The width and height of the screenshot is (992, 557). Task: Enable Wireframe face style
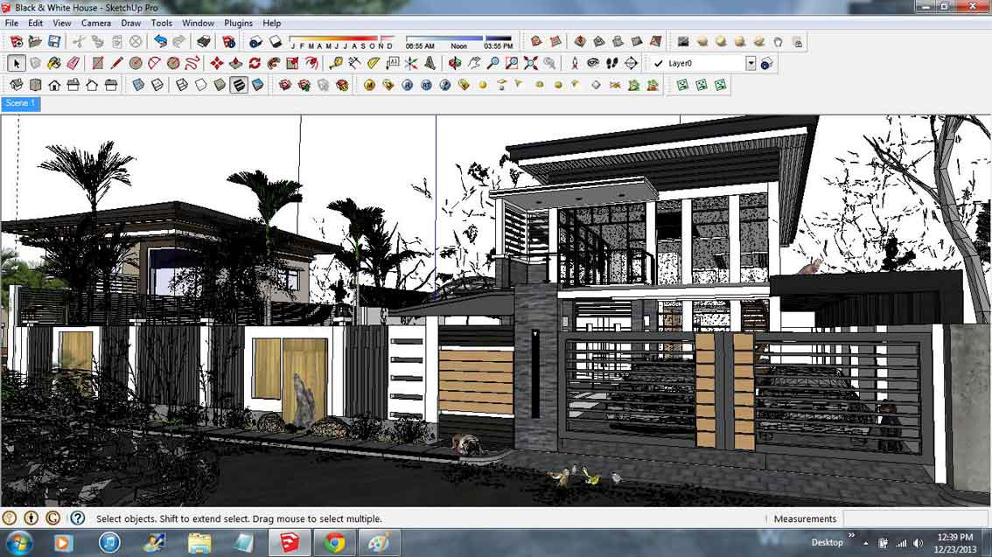(182, 85)
